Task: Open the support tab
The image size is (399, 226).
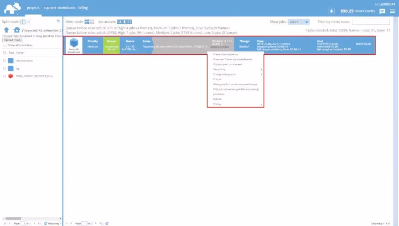Action: [x=50, y=8]
